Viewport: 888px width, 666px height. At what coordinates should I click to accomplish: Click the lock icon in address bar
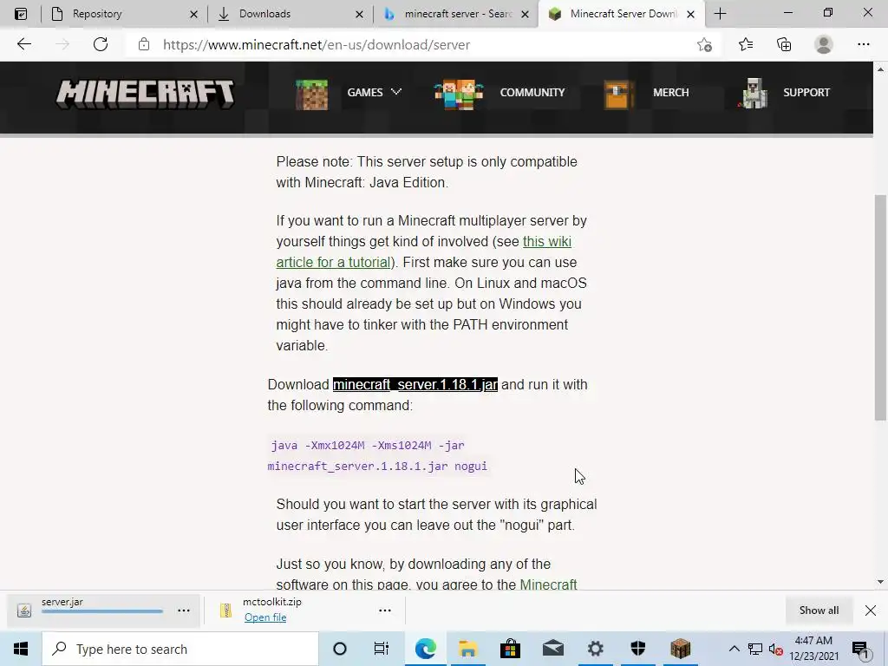[144, 44]
